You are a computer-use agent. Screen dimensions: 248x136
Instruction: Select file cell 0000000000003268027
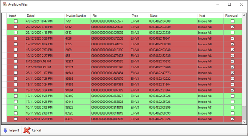coord(110,96)
